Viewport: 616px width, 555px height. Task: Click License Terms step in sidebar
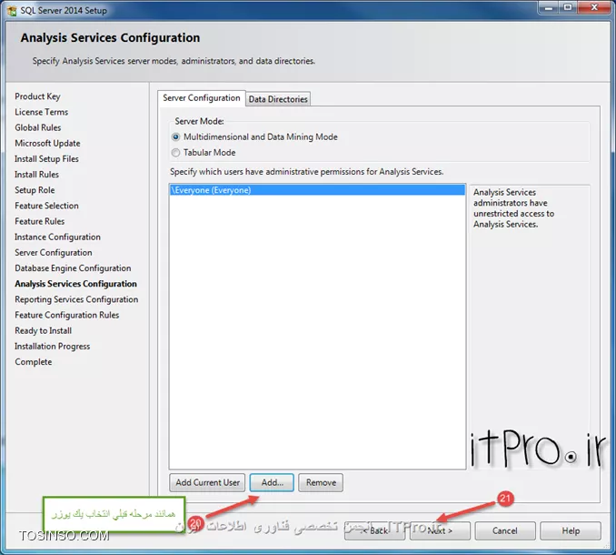click(x=41, y=112)
